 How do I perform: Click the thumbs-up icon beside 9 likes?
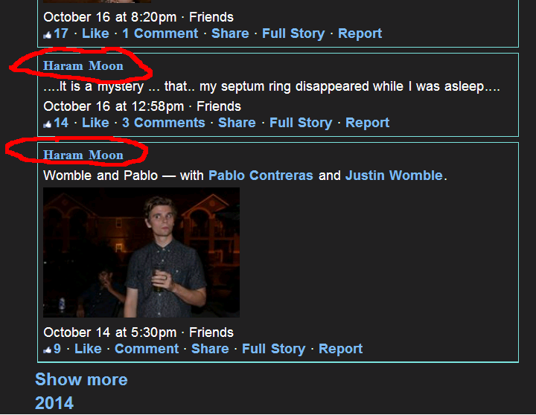47,350
